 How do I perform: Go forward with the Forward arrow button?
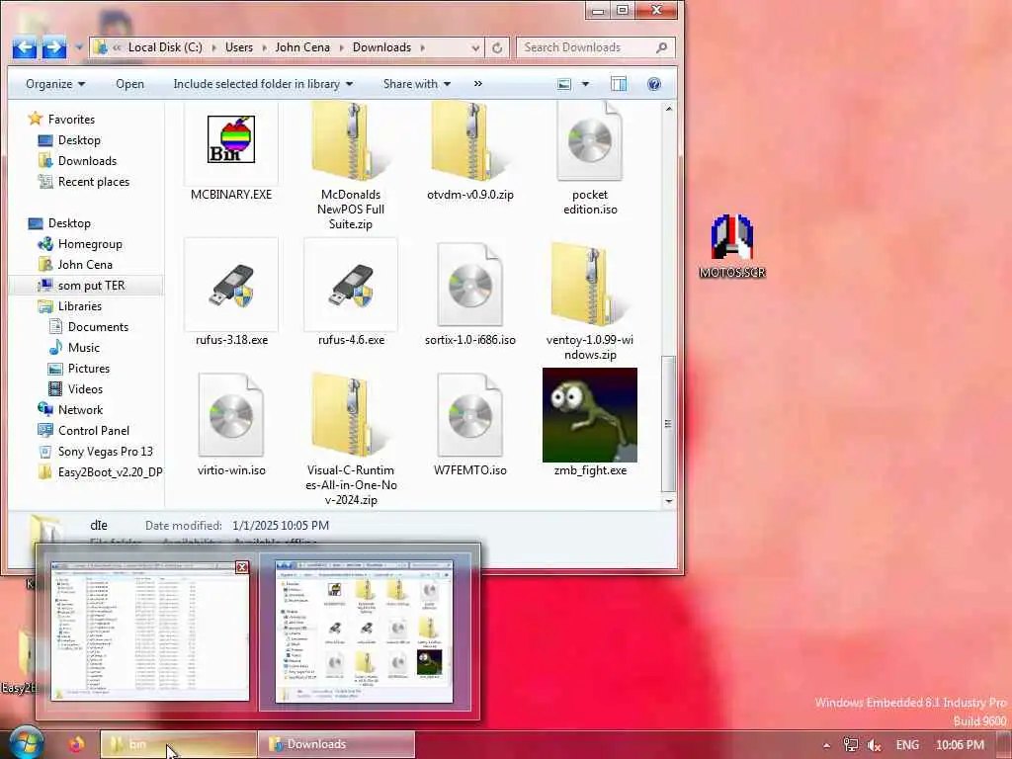(x=54, y=47)
